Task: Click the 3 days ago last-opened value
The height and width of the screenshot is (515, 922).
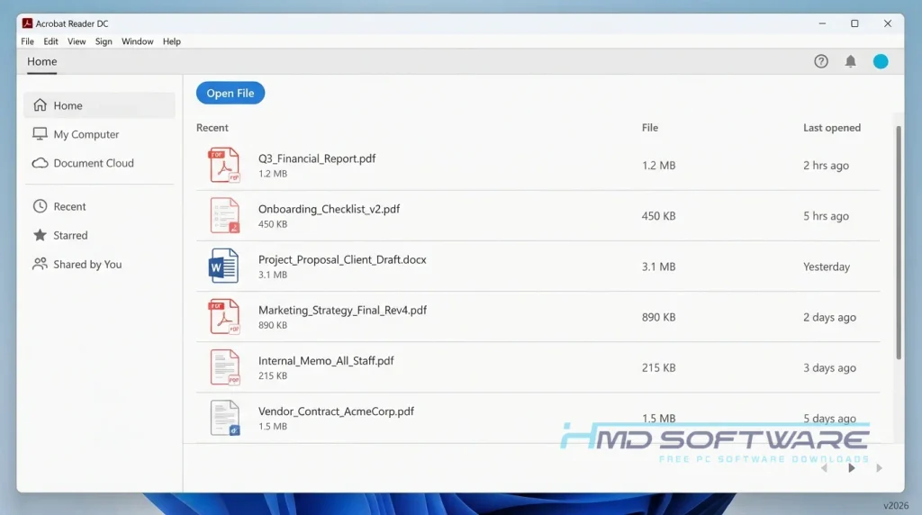Action: point(829,367)
